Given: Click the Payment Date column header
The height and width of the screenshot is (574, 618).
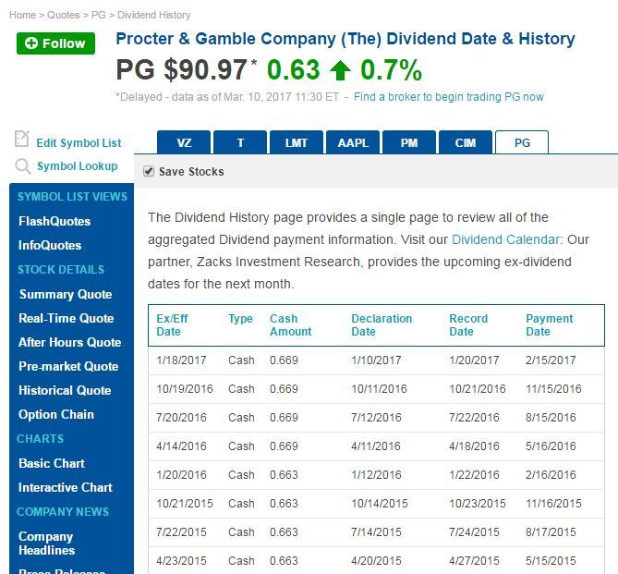Looking at the screenshot, I should click(549, 325).
